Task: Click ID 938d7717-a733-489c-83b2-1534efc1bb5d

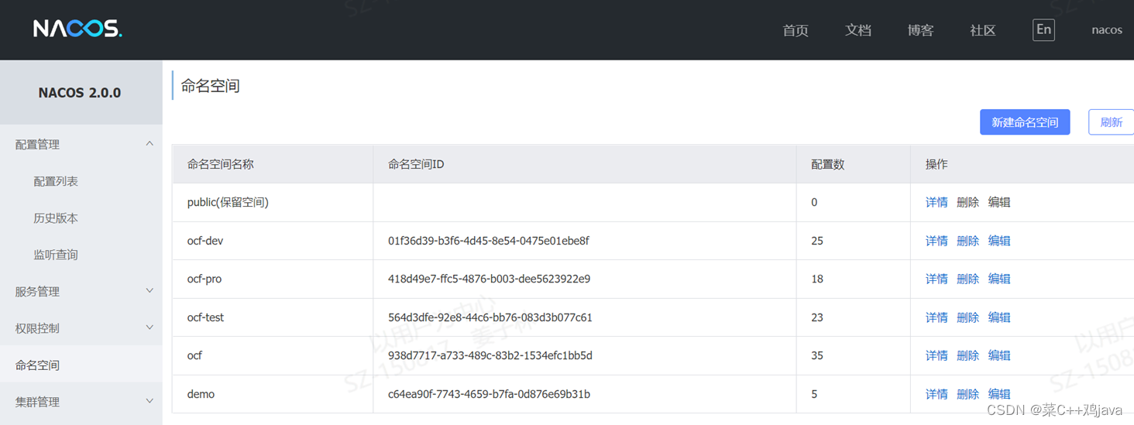Action: [x=490, y=355]
